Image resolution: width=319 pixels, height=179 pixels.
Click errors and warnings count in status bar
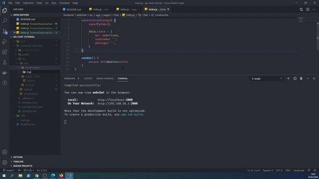28,170
